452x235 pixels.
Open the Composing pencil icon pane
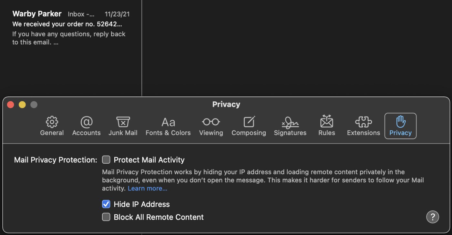(249, 122)
